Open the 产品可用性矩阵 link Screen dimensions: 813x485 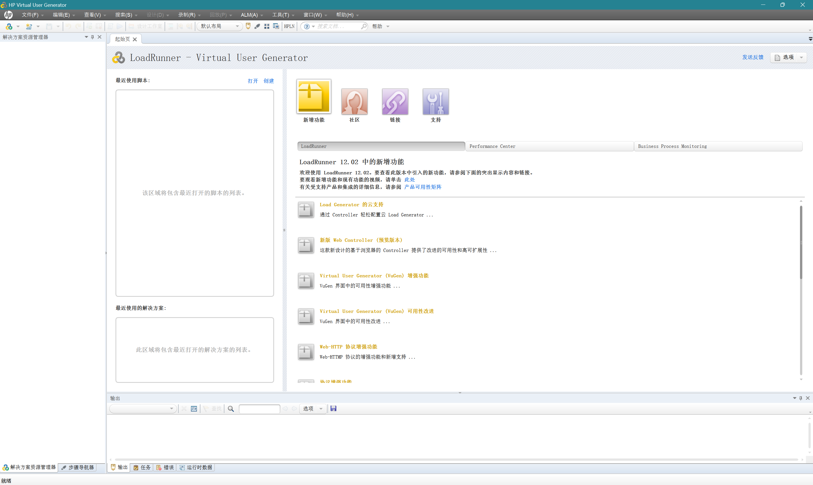[x=422, y=186]
